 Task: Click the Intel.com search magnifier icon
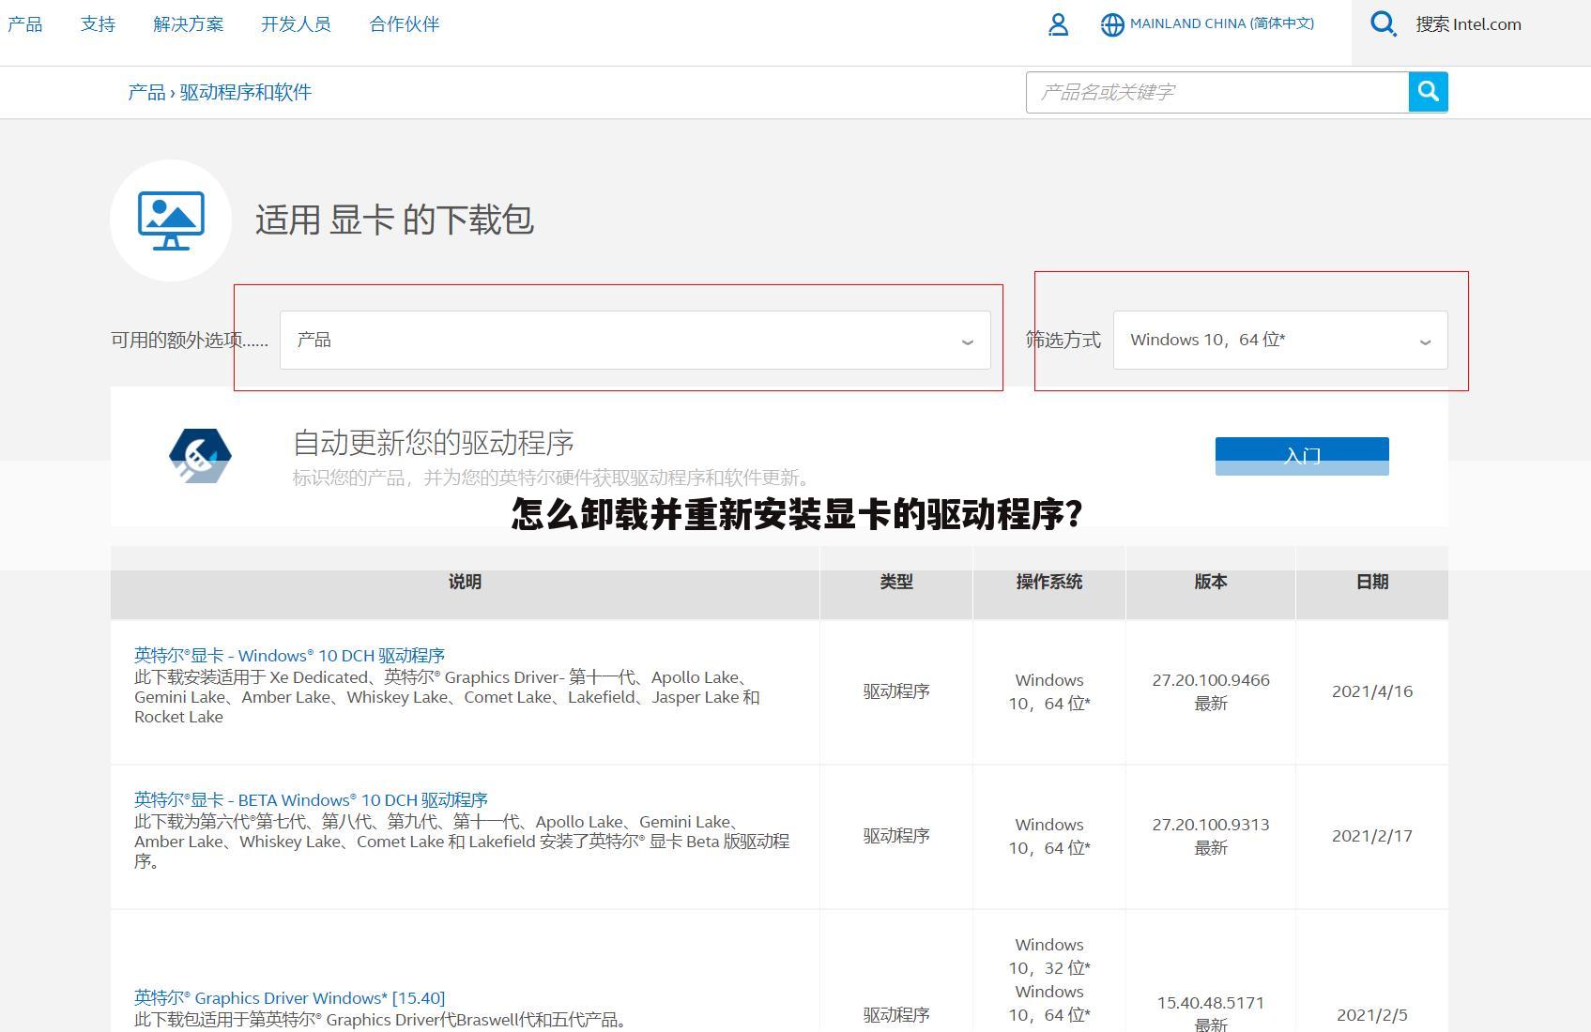(x=1382, y=24)
